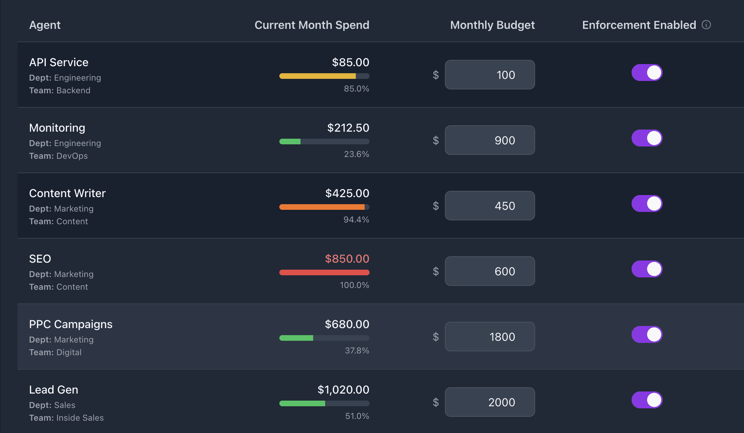
Task: Click the Content Writer budget field showing 450
Action: (x=490, y=206)
